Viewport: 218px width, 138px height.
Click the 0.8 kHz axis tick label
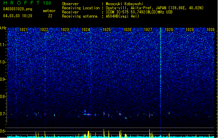coord(3,97)
